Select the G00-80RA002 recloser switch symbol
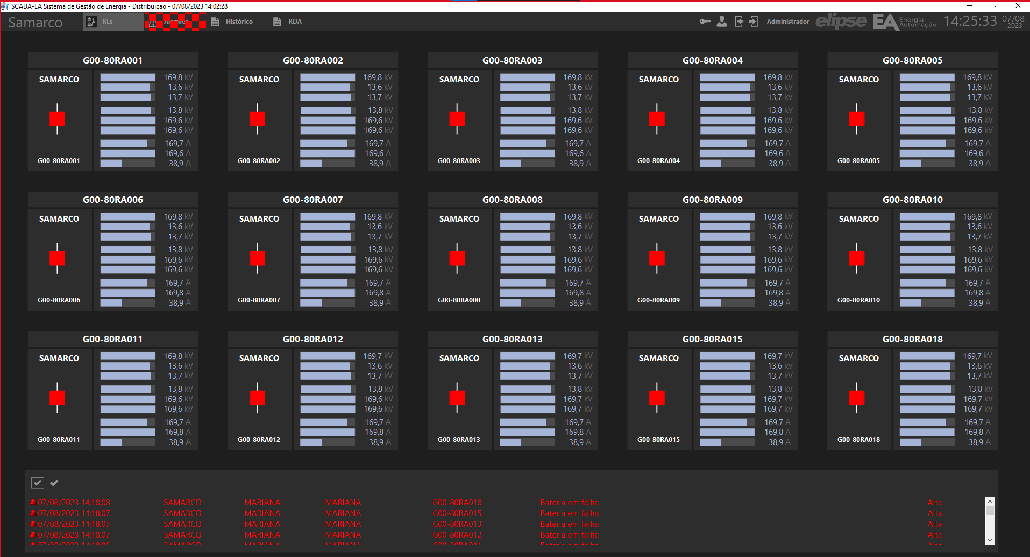Screen dimensions: 1030x557 click(257, 119)
